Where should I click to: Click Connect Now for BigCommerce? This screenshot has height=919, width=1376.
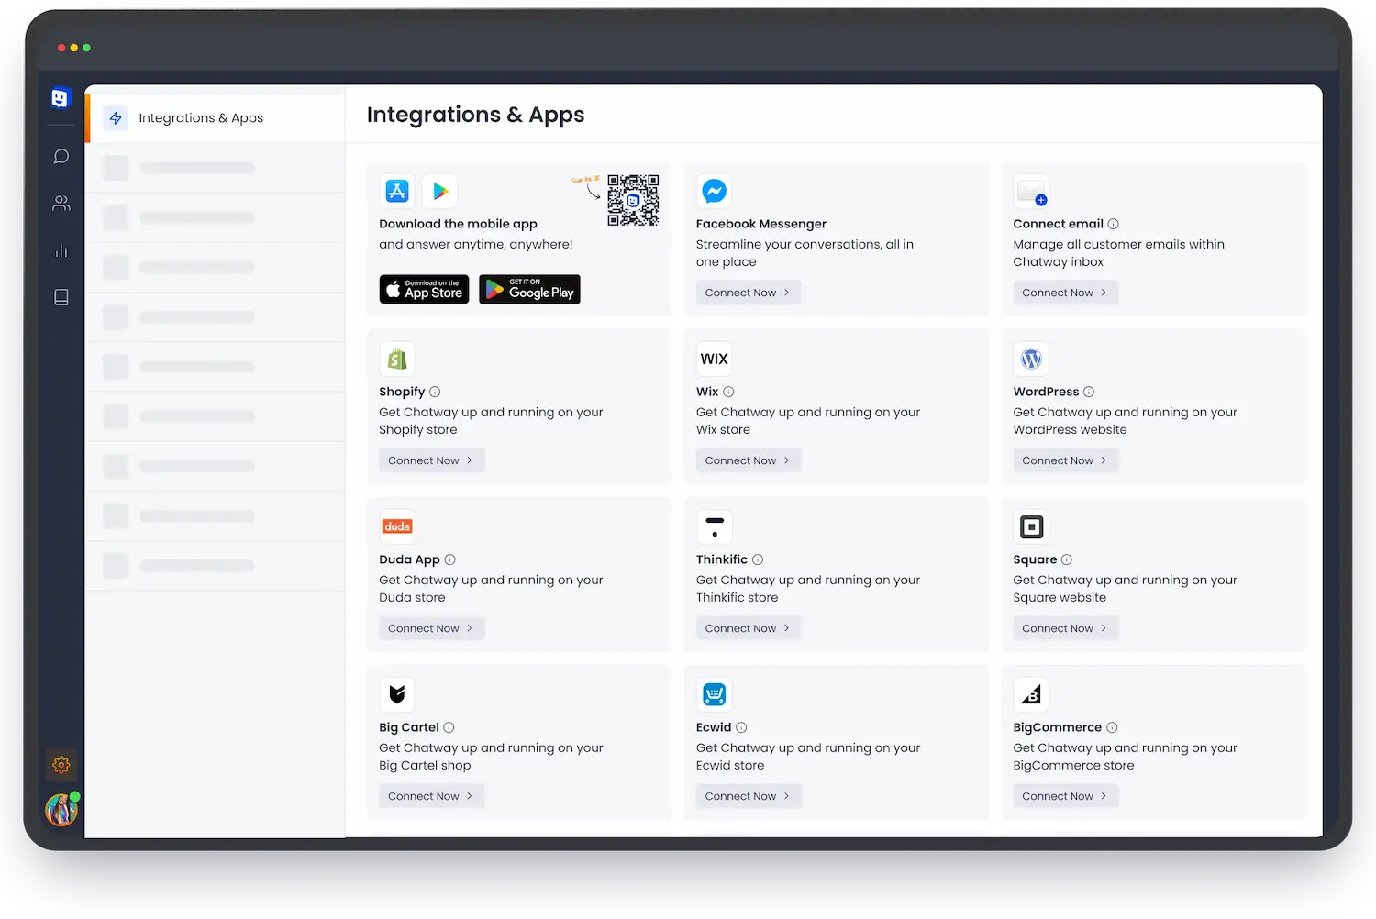1066,796
